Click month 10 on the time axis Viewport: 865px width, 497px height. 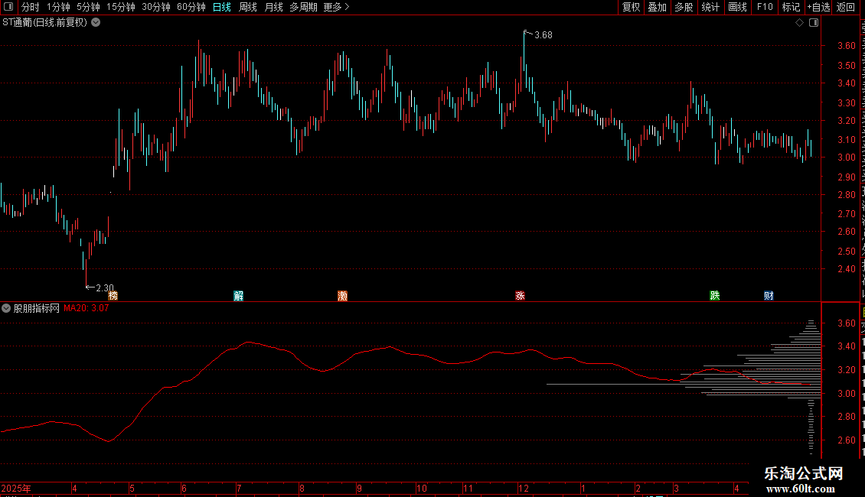(x=422, y=488)
